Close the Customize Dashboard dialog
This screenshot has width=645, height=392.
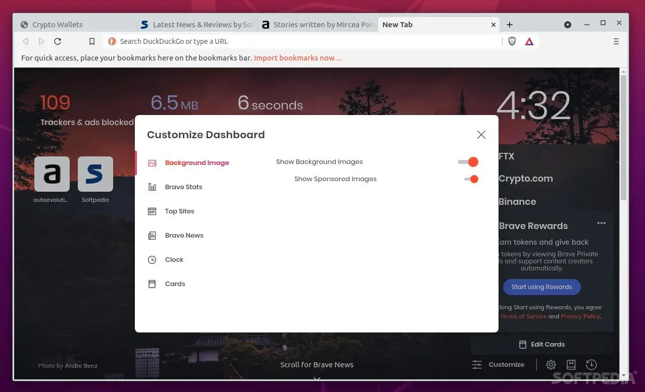(x=481, y=135)
